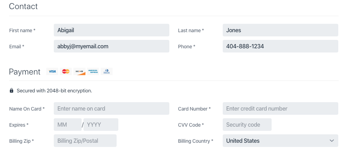Click the Diners Club card icon
This screenshot has width=347, height=155.
(x=106, y=71)
